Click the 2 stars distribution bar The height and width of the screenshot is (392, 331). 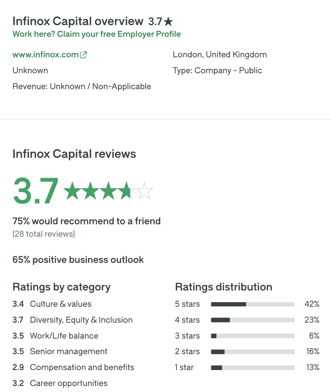coord(252,352)
